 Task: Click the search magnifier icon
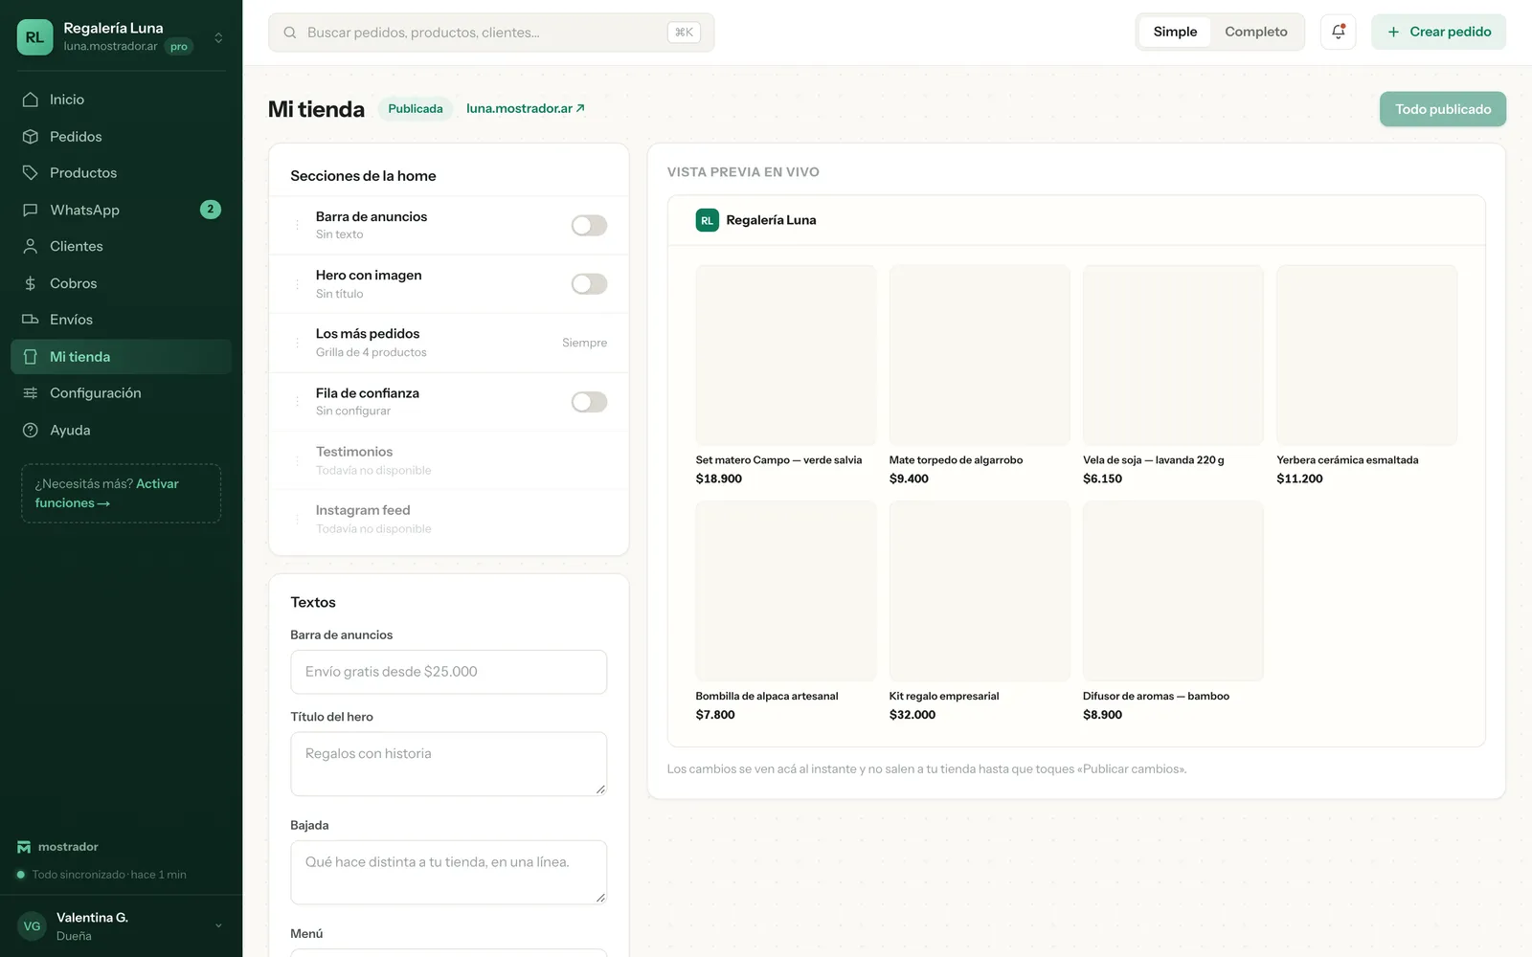pyautogui.click(x=290, y=33)
